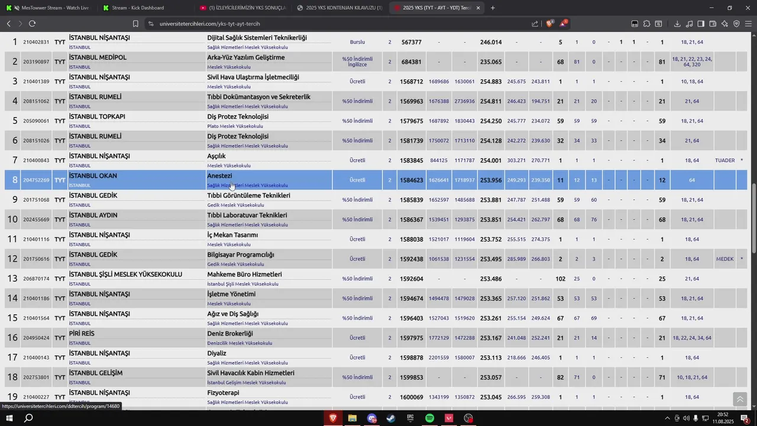Click Diyaliz program name
The height and width of the screenshot is (426, 757).
coord(216,353)
